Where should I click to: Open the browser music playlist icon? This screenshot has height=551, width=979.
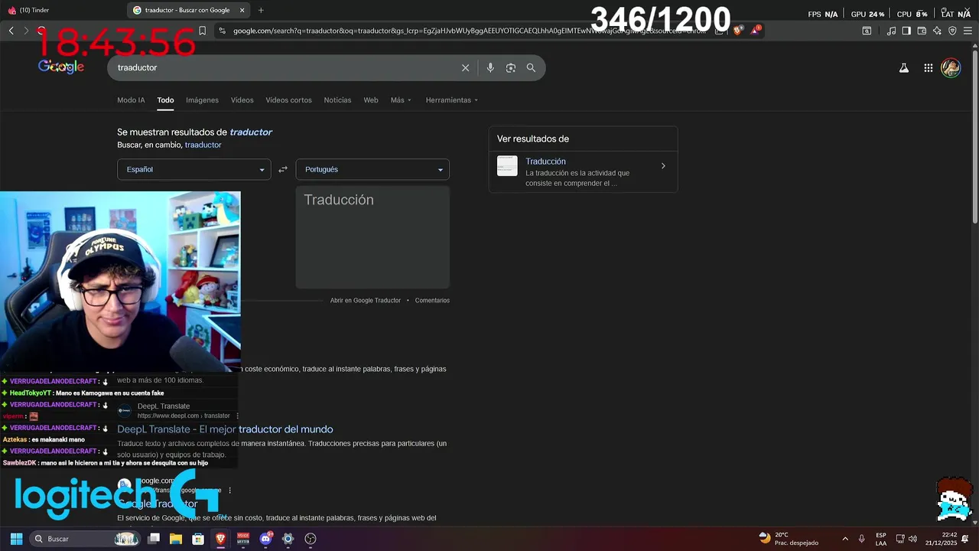891,31
